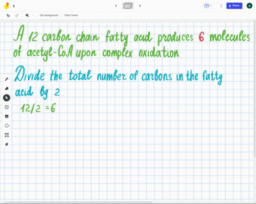The width and height of the screenshot is (256, 204).
Task: Click the blue Share button
Action: pos(234,6)
